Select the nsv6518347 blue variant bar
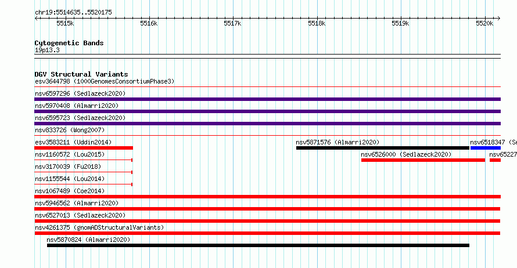Image resolution: width=517 pixels, height=268 pixels. 486,148
